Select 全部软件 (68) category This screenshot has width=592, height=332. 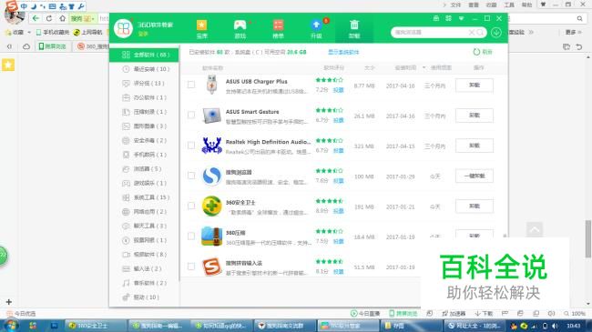click(144, 55)
